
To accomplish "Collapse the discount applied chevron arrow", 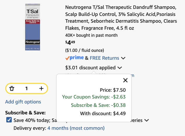I will click(x=120, y=68).
